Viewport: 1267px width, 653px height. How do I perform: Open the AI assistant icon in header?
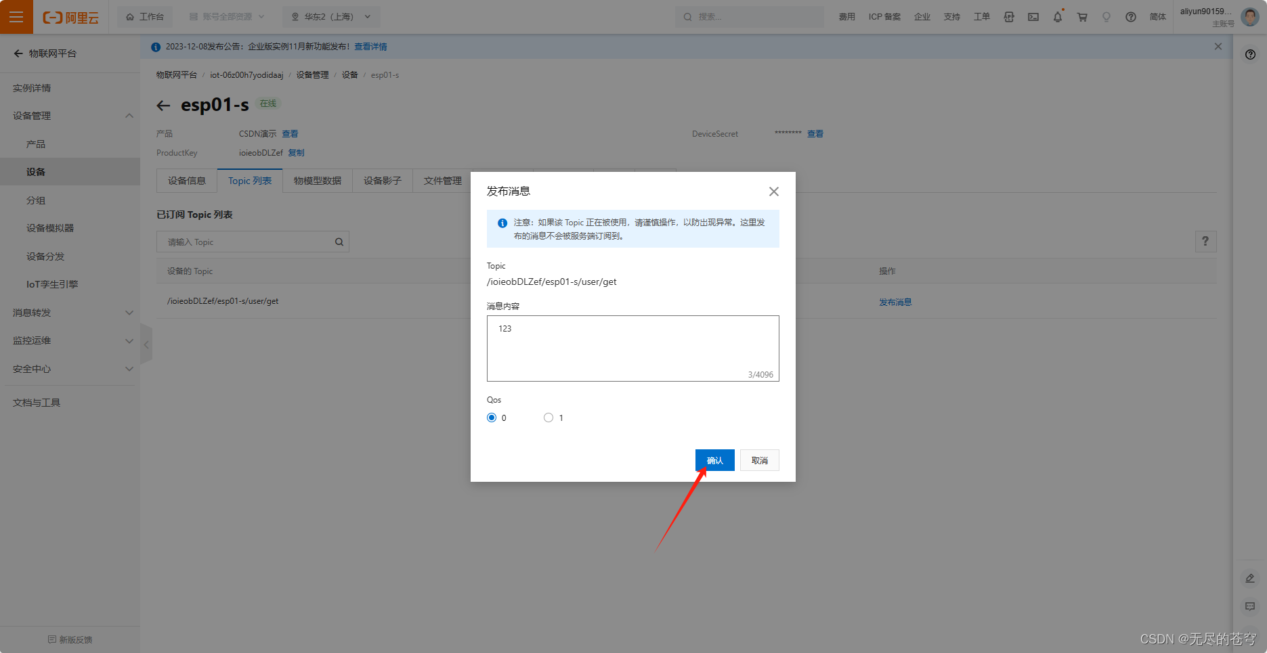1009,17
